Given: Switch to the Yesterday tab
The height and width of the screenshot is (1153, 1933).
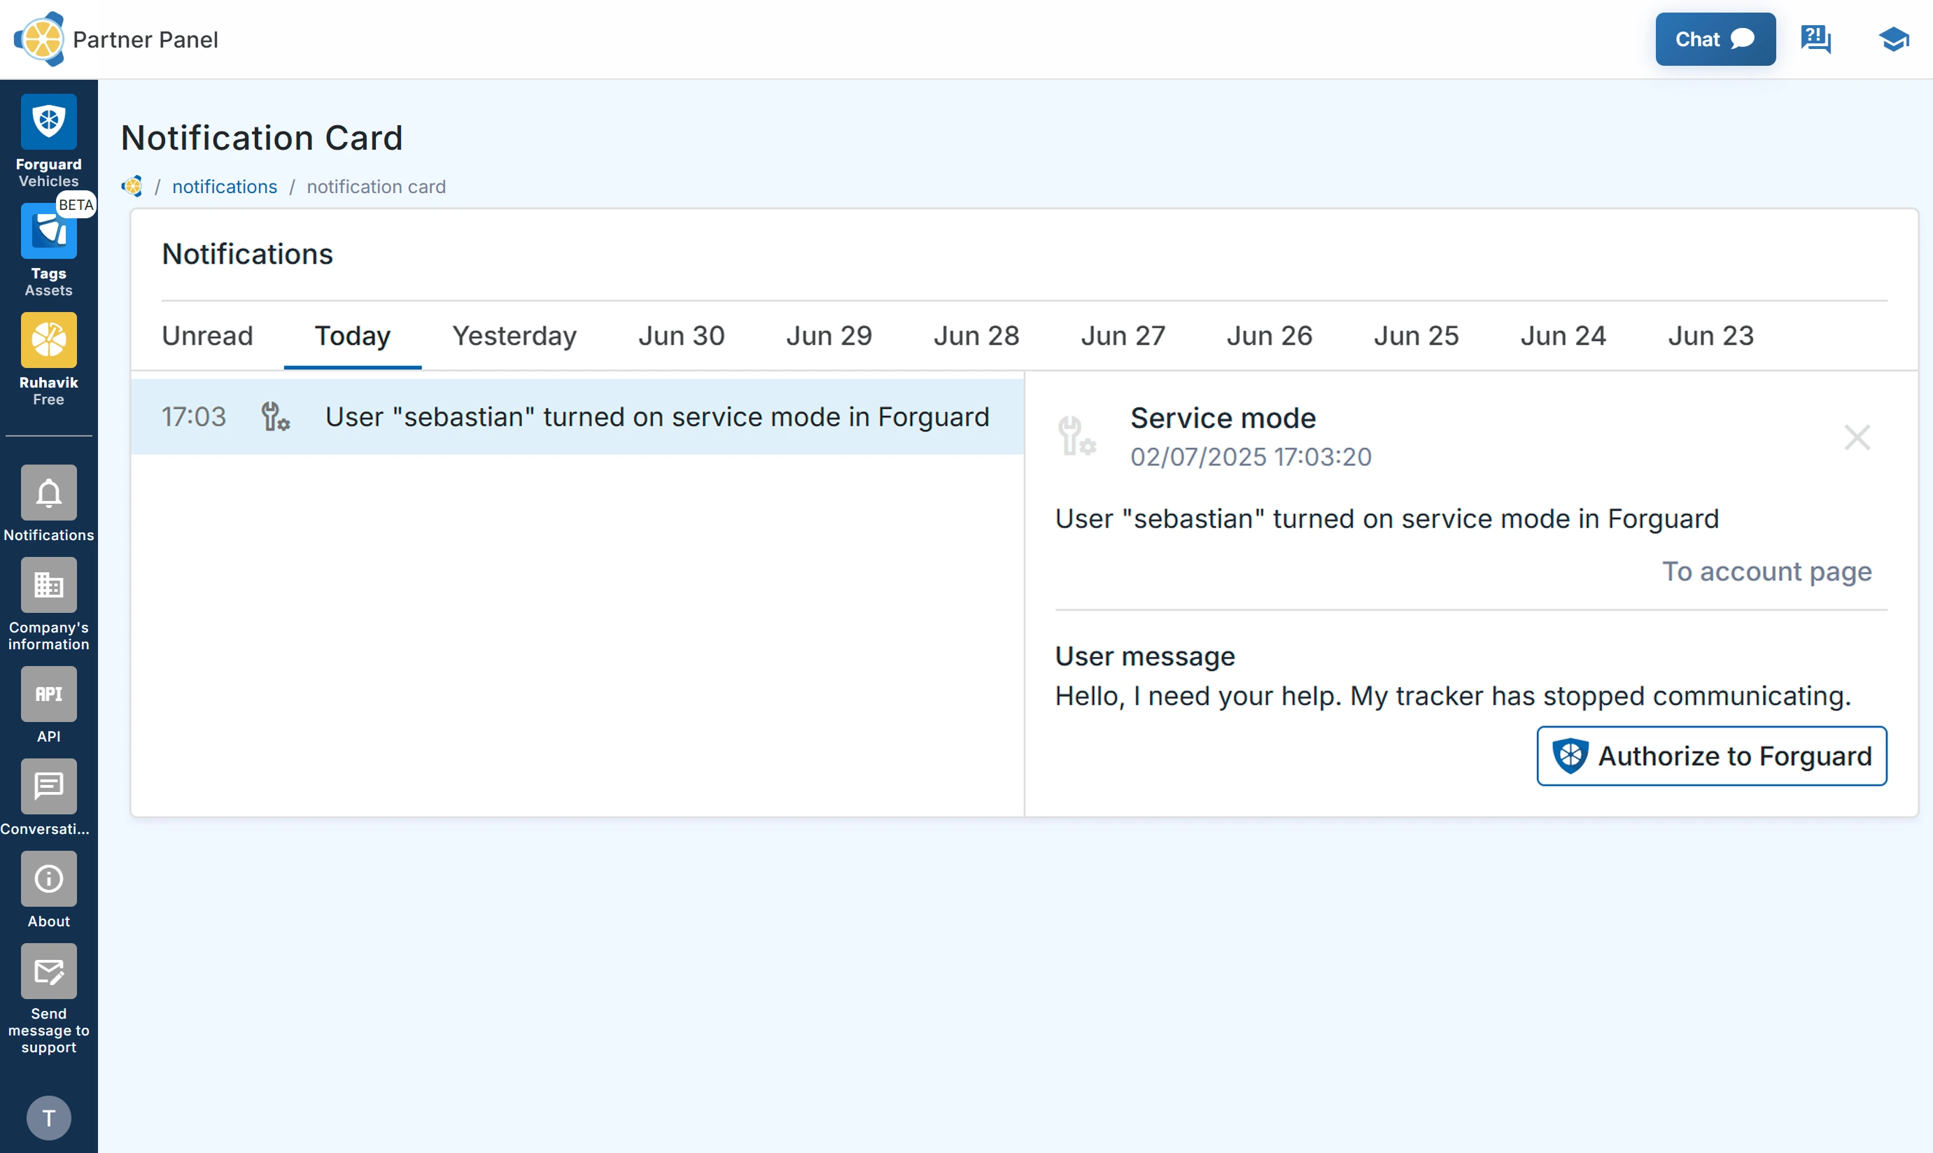Looking at the screenshot, I should (514, 336).
